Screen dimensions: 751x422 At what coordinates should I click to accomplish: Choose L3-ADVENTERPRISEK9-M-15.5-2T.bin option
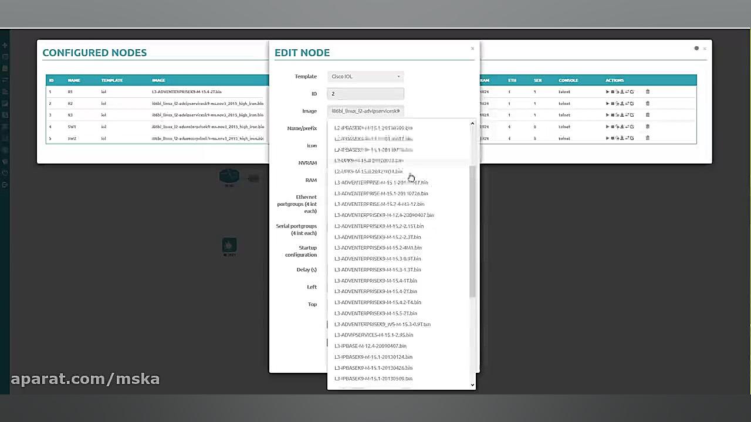(376, 314)
